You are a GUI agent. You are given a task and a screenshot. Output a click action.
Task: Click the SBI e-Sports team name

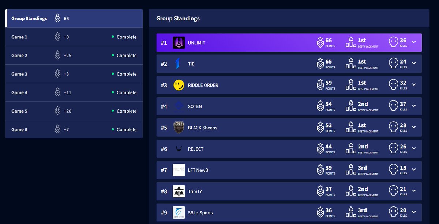(x=200, y=213)
